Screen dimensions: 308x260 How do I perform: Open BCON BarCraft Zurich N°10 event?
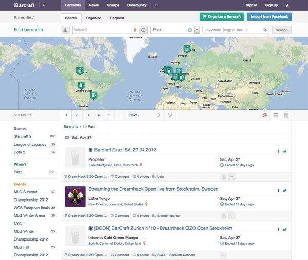pyautogui.click(x=163, y=228)
